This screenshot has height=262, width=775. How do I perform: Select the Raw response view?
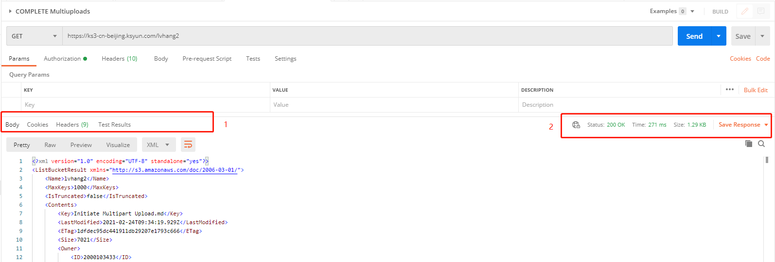coord(50,145)
